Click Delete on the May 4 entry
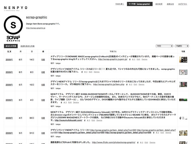This screenshot has height=144, width=192. coord(76,102)
